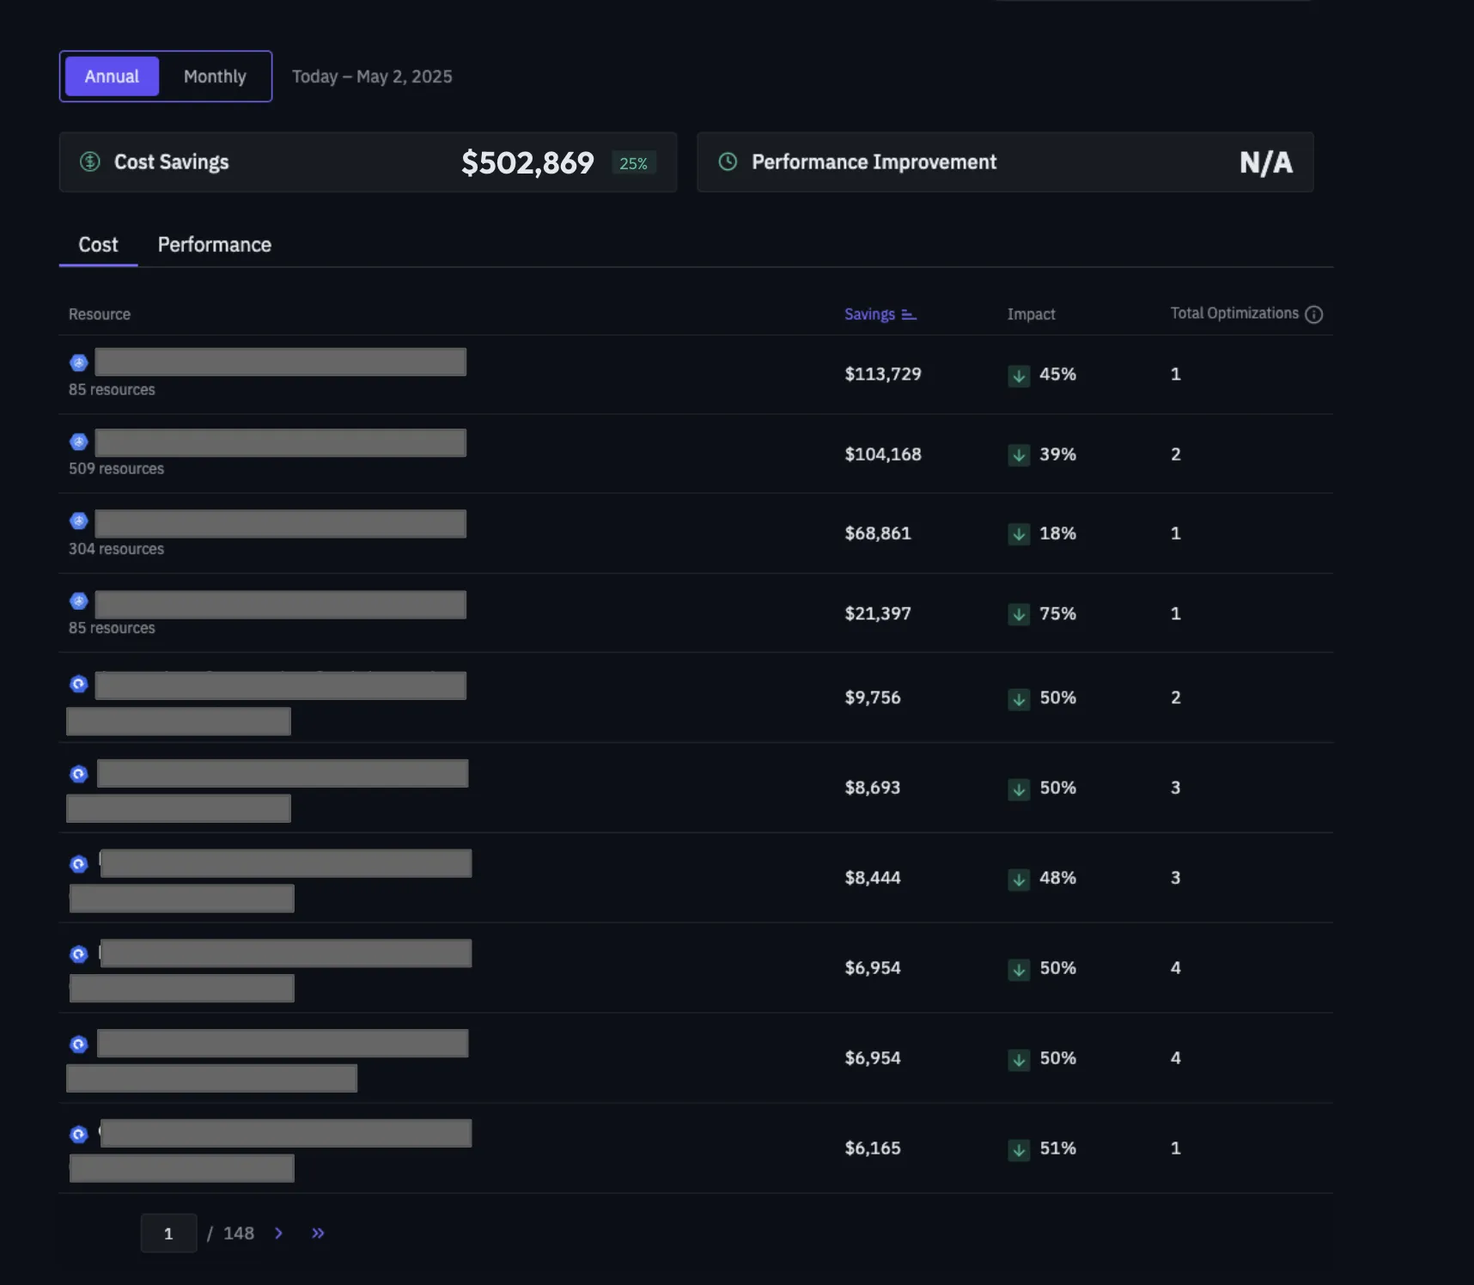The image size is (1474, 1285).
Task: Select the $21,397 savings value
Action: (x=878, y=613)
